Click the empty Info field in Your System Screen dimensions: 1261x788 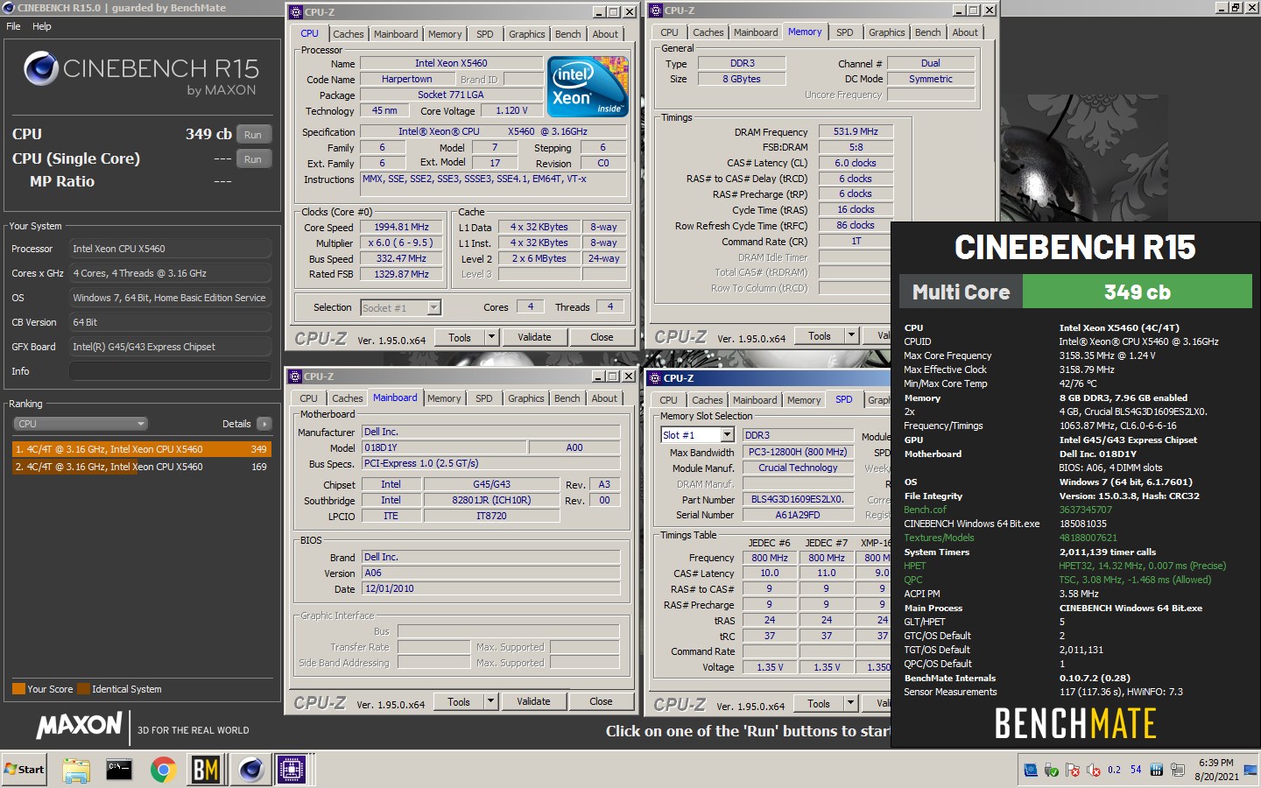(170, 371)
